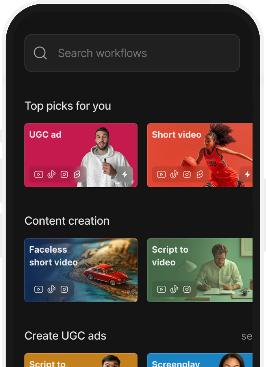Click YouTube icon on Short video card
This screenshot has width=266, height=367.
pyautogui.click(x=161, y=174)
